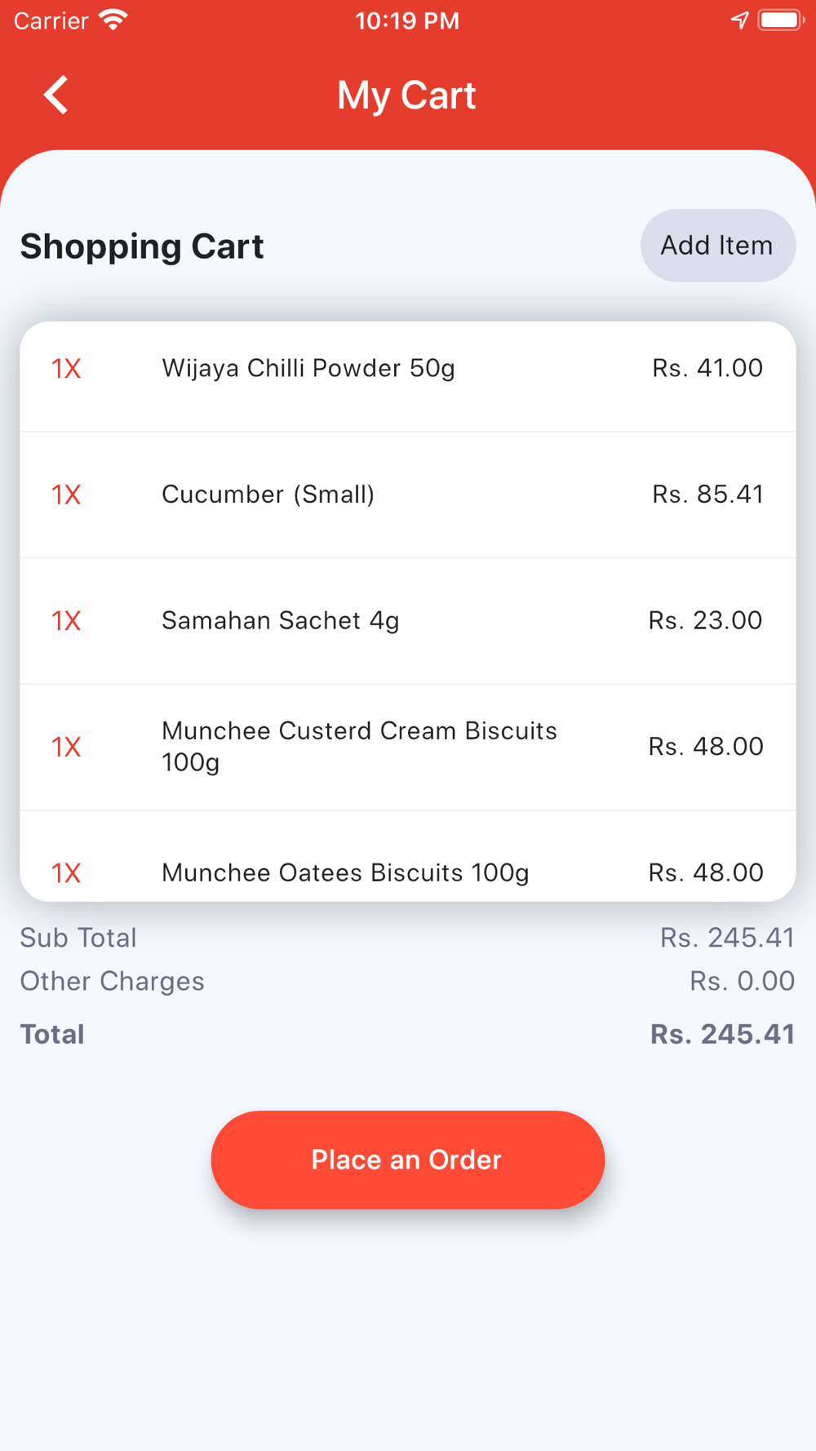Tap the Rs. 85.41 cucumber price
Screen dimensions: 816x1451
(707, 495)
